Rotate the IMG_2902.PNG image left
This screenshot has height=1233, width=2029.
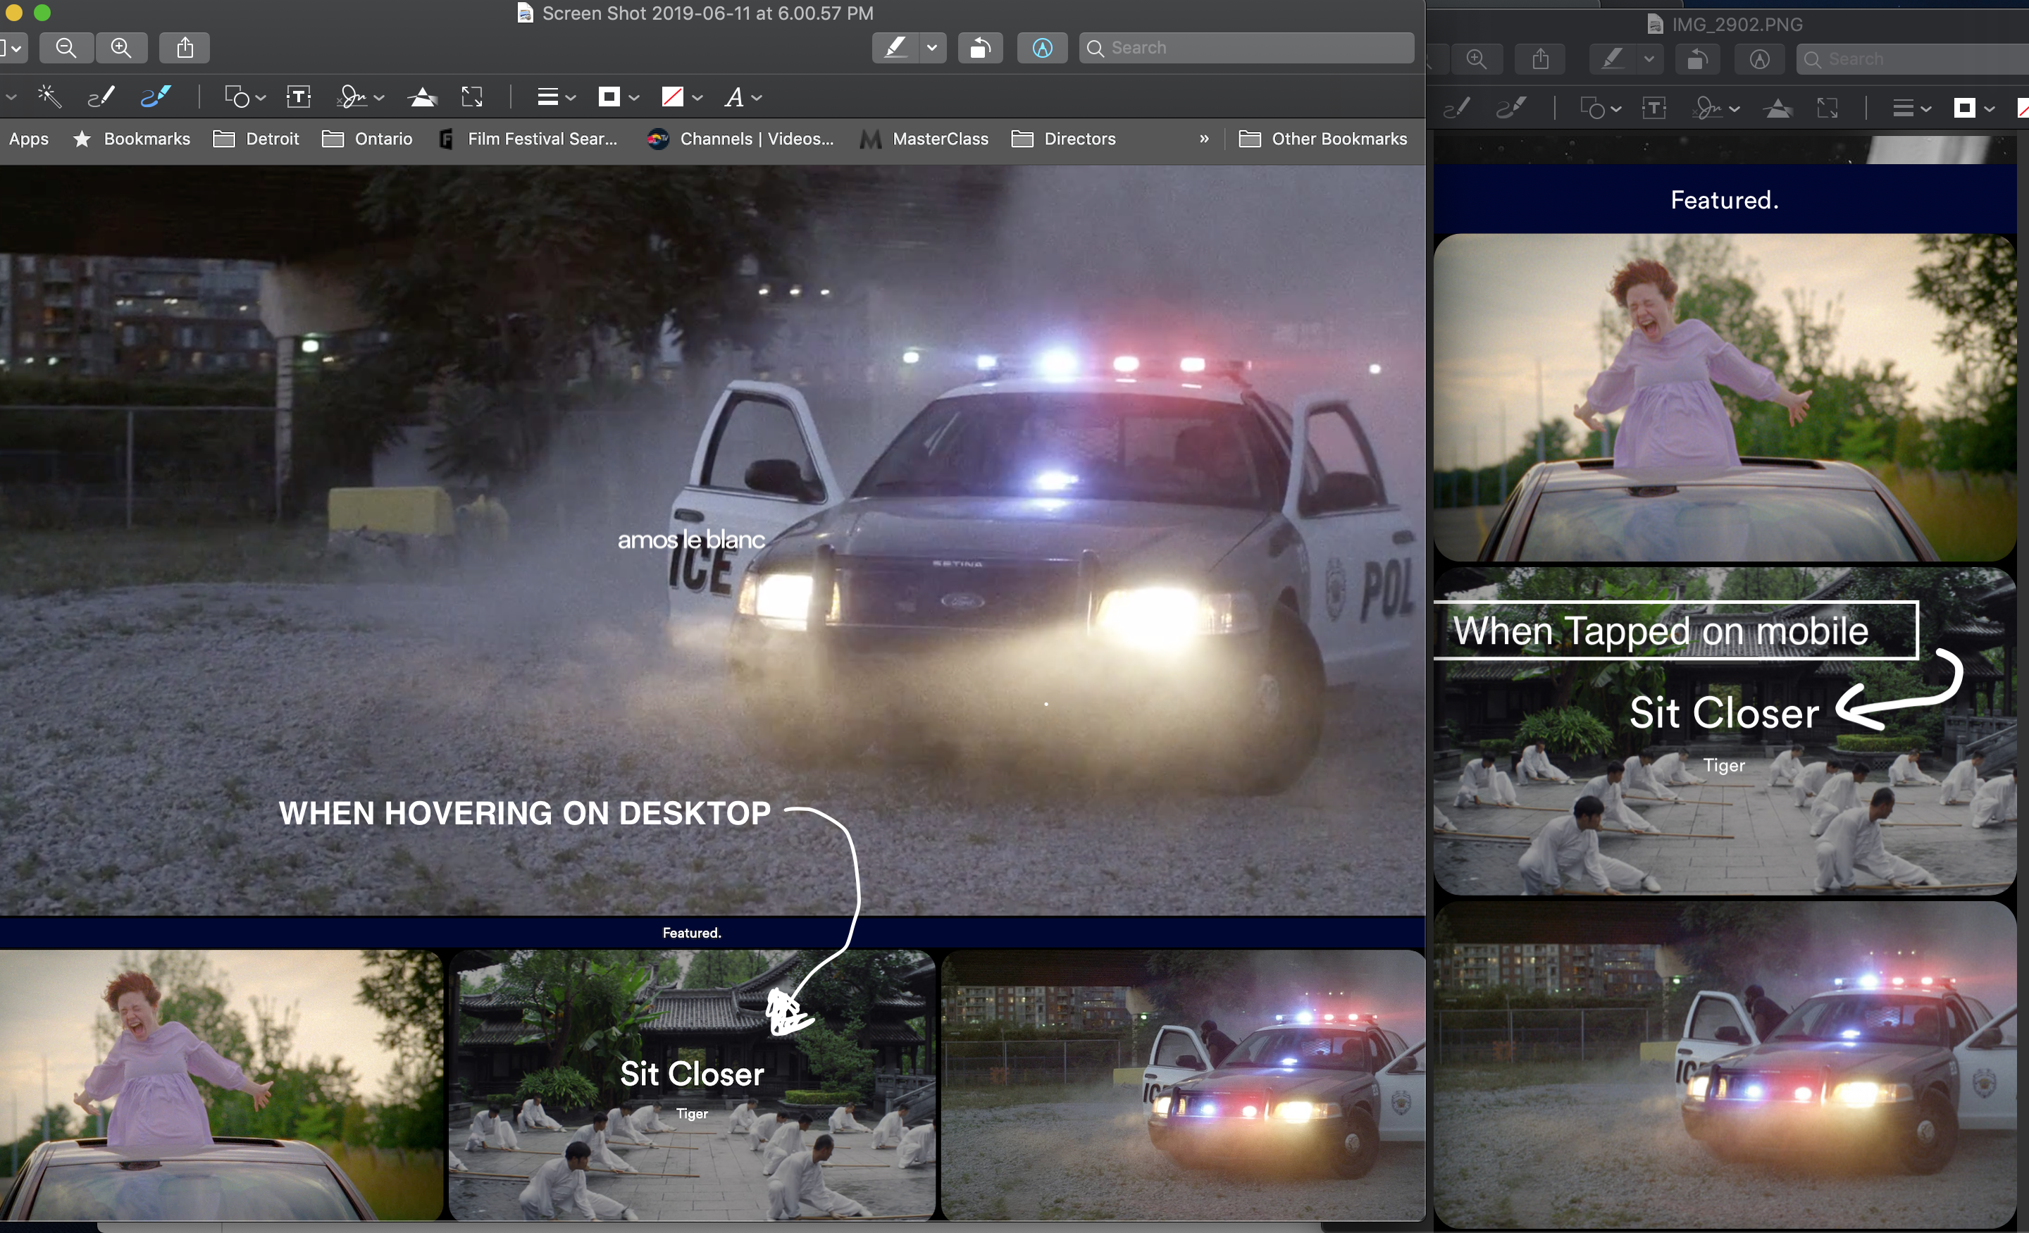point(1697,59)
